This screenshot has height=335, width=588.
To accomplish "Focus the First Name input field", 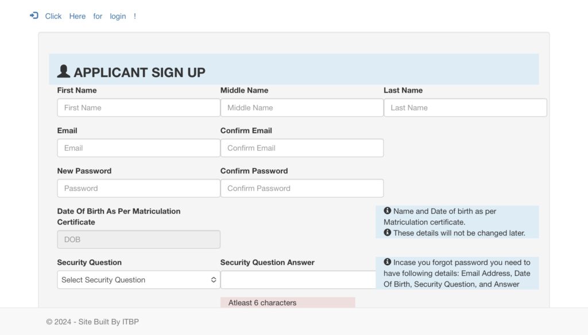I will coord(138,107).
